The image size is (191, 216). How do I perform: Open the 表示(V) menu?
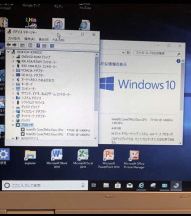[x=44, y=39]
